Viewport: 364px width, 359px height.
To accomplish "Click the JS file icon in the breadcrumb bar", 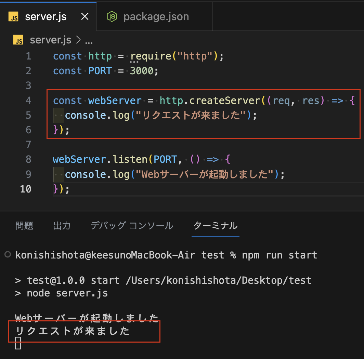I will tap(18, 40).
